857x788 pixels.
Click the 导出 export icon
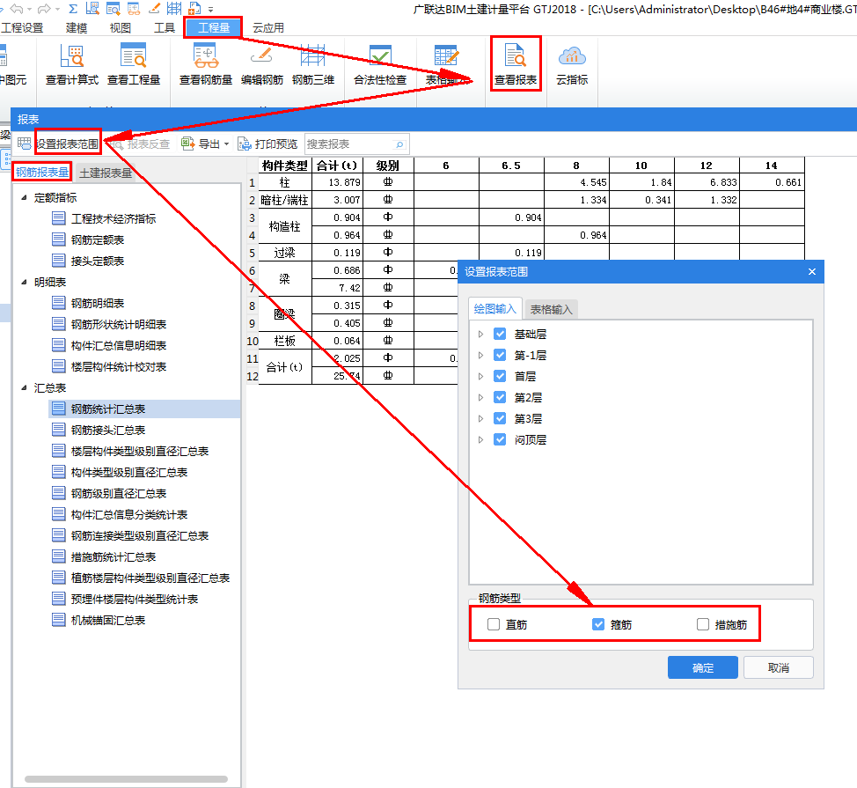[x=187, y=144]
